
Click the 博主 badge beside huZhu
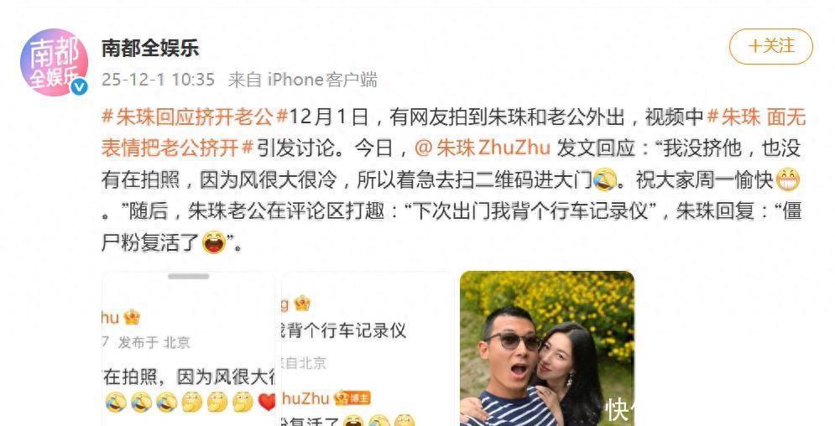[352, 397]
